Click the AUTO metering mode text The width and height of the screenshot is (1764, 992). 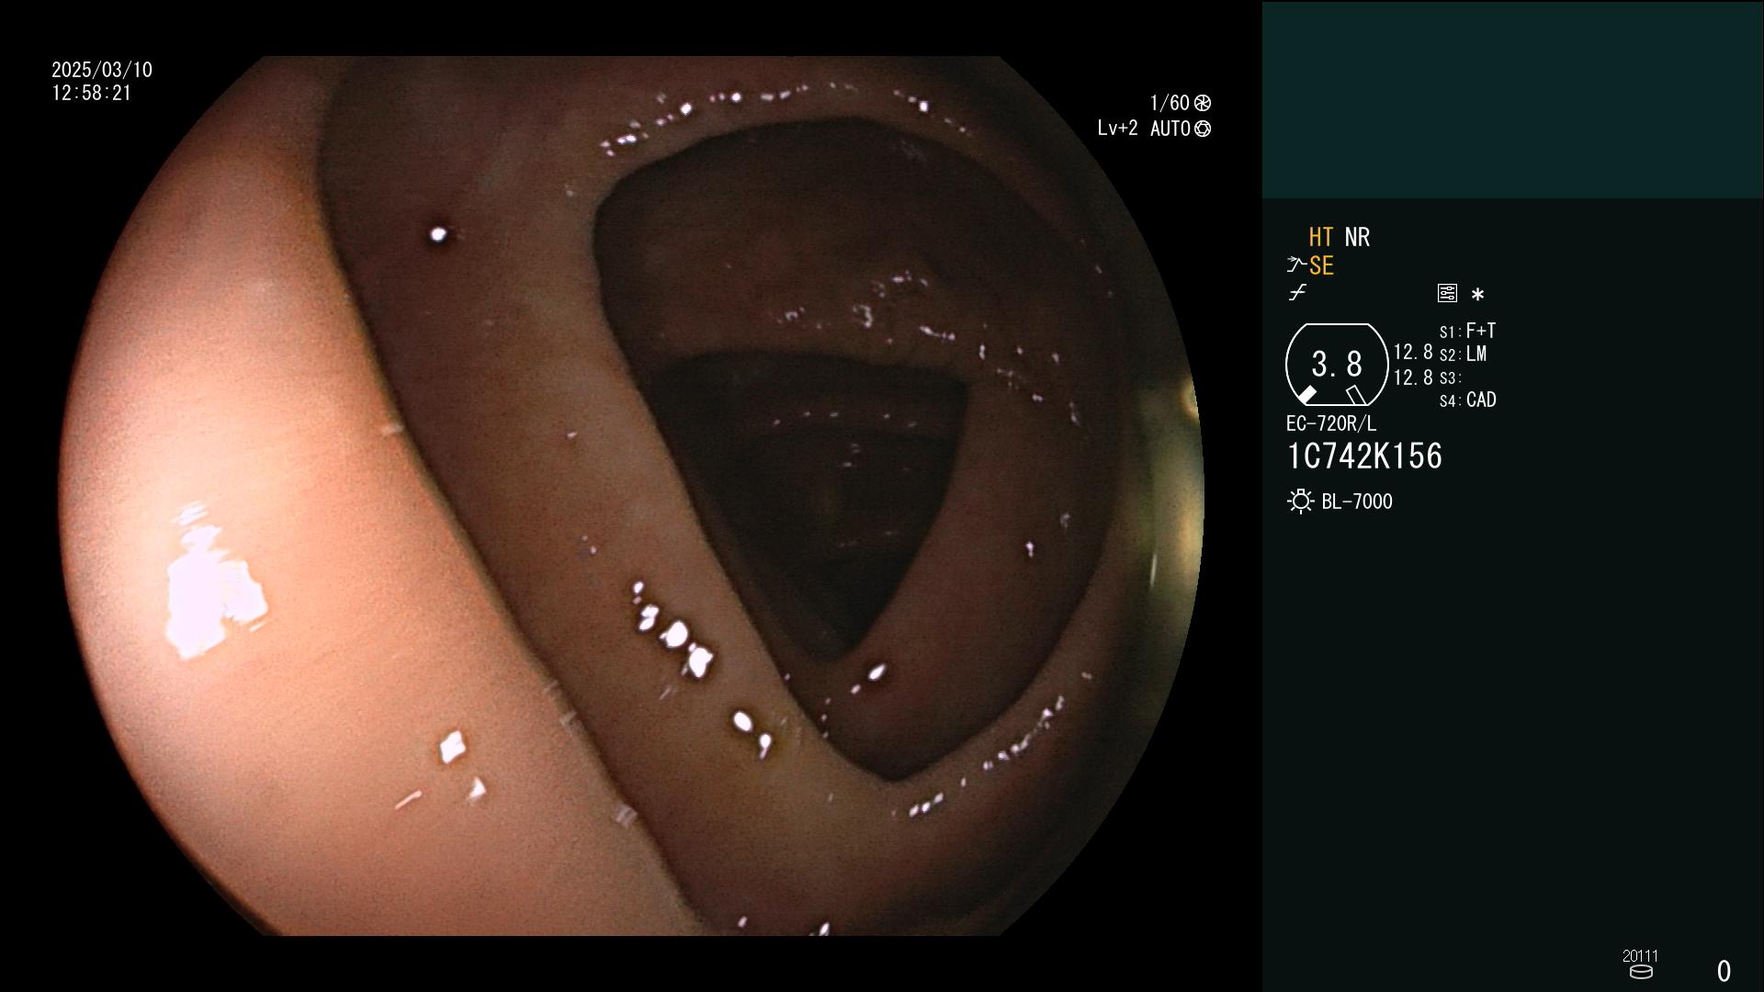tap(1170, 129)
